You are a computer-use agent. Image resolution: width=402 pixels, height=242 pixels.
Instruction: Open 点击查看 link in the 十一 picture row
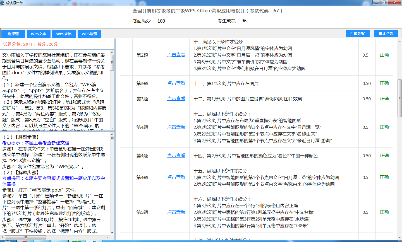point(176,83)
